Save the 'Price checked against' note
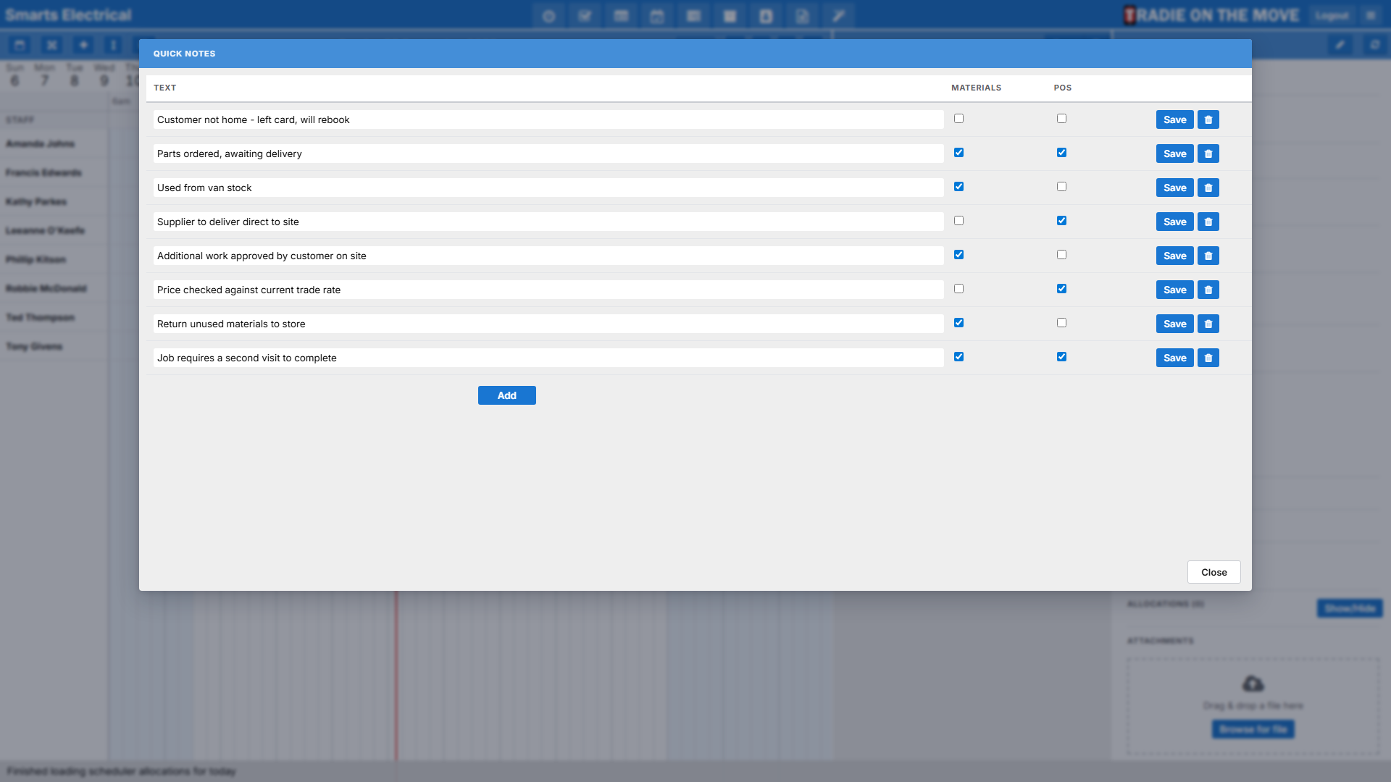Screen dimensions: 1391x782 [x=1174, y=290]
